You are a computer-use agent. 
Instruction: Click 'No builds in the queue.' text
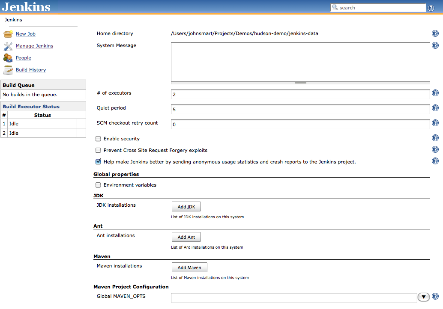(x=30, y=95)
